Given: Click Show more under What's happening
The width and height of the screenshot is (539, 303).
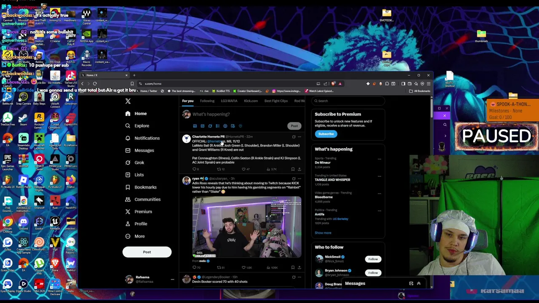Looking at the screenshot, I should 323,233.
